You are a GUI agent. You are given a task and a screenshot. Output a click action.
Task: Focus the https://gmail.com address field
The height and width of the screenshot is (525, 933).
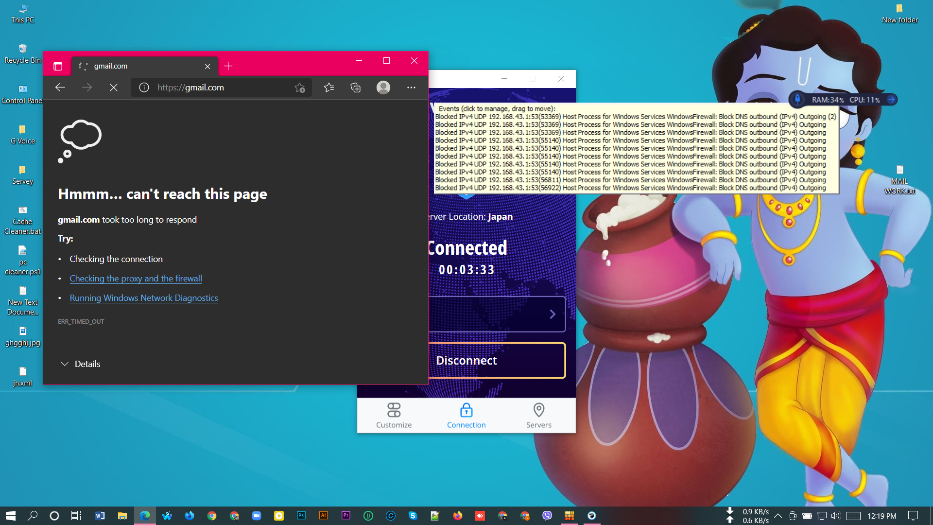point(221,87)
